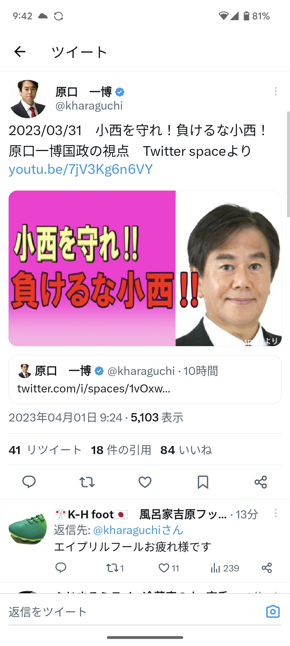Tap the reply tweet input field

coord(134,612)
